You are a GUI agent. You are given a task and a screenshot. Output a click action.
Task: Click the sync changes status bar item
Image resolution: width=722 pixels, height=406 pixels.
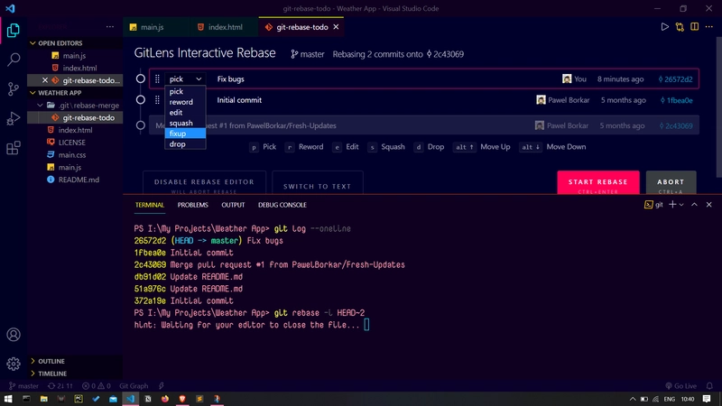click(x=60, y=386)
